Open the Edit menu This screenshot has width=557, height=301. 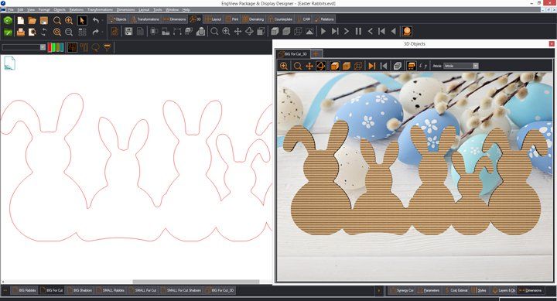[x=21, y=9]
